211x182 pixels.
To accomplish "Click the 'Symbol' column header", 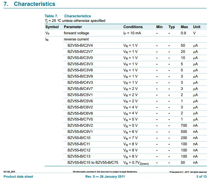I will pyautogui.click(x=52, y=27).
